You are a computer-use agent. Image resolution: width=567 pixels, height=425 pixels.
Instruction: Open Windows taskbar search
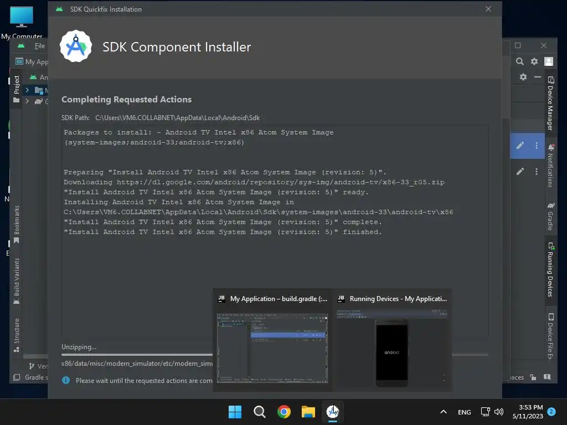click(260, 412)
